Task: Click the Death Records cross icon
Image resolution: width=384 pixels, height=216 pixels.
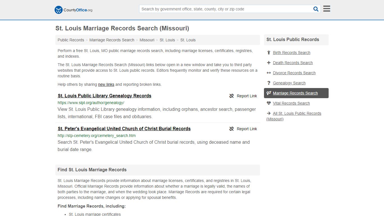Action: (x=269, y=63)
